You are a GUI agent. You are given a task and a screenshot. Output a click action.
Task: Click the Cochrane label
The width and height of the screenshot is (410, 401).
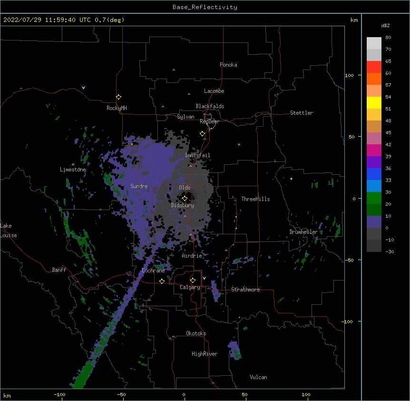coord(153,271)
